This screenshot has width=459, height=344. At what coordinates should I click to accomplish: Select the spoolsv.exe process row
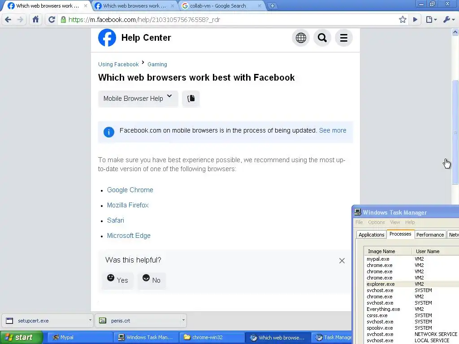[411, 328]
